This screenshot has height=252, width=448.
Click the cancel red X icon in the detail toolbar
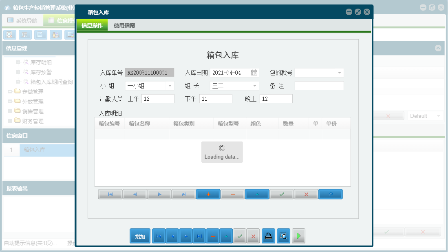[x=306, y=194]
